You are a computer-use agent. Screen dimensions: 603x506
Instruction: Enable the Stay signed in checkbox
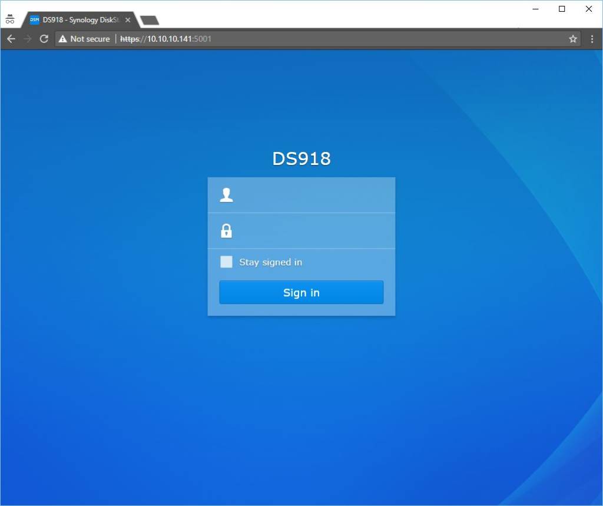pyautogui.click(x=226, y=262)
